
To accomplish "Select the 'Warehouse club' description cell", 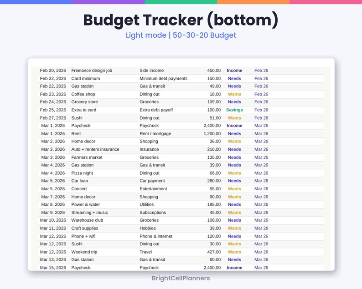I will 87,220.
